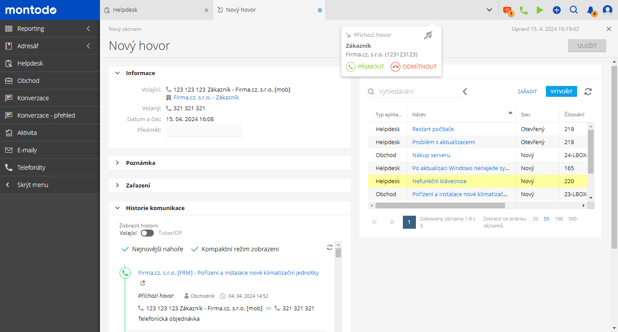Click the horizontal scrollbar of ticket table
Viewport: 618px width, 332px height.
click(x=440, y=206)
